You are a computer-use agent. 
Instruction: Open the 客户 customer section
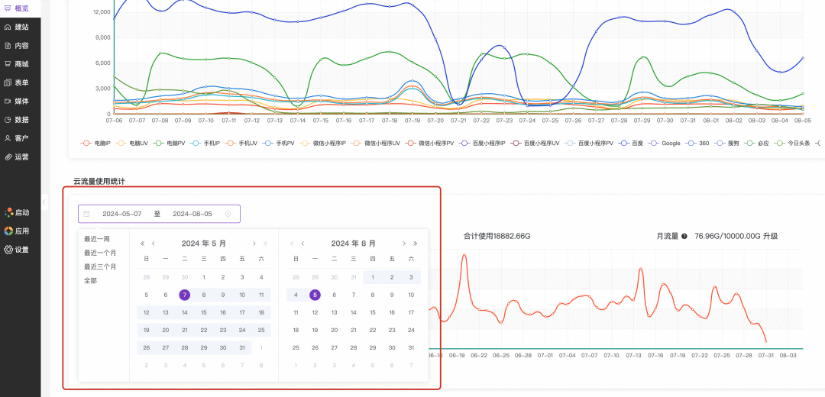[21, 138]
